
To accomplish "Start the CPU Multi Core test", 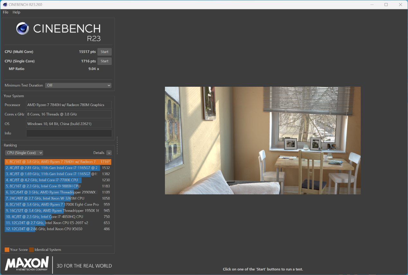I will [x=104, y=52].
